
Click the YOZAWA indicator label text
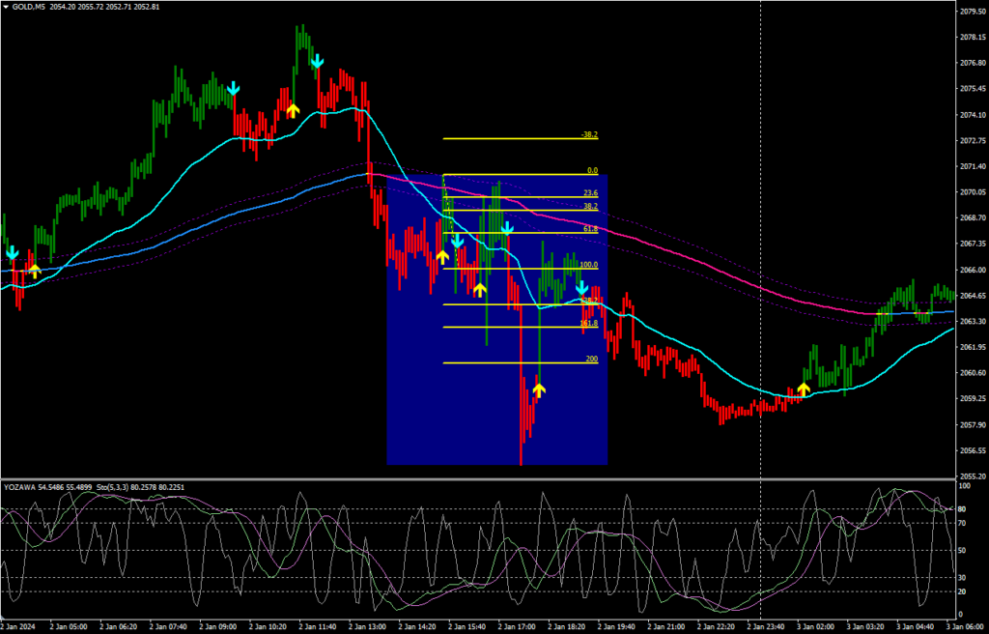point(19,487)
